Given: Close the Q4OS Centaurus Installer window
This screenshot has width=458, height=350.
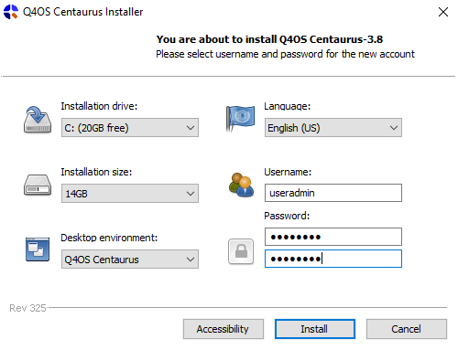Looking at the screenshot, I should click(x=443, y=12).
